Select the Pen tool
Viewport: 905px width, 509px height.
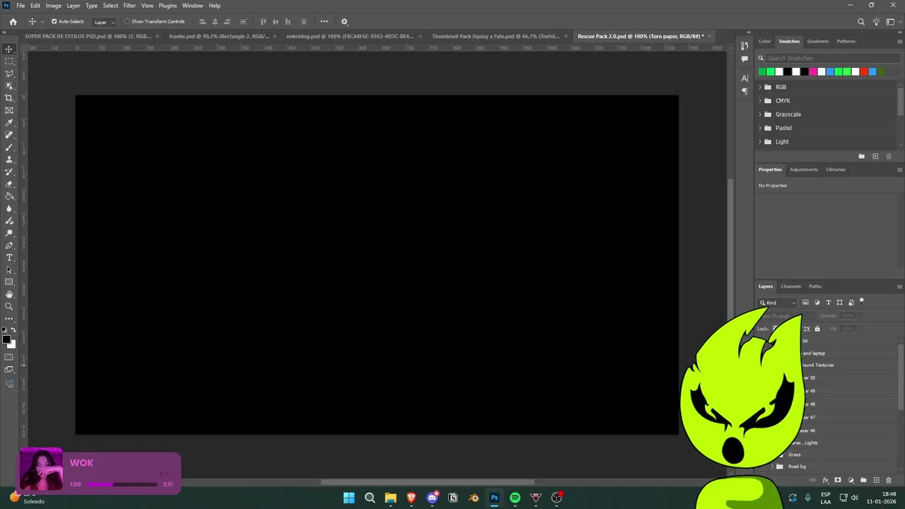(9, 245)
